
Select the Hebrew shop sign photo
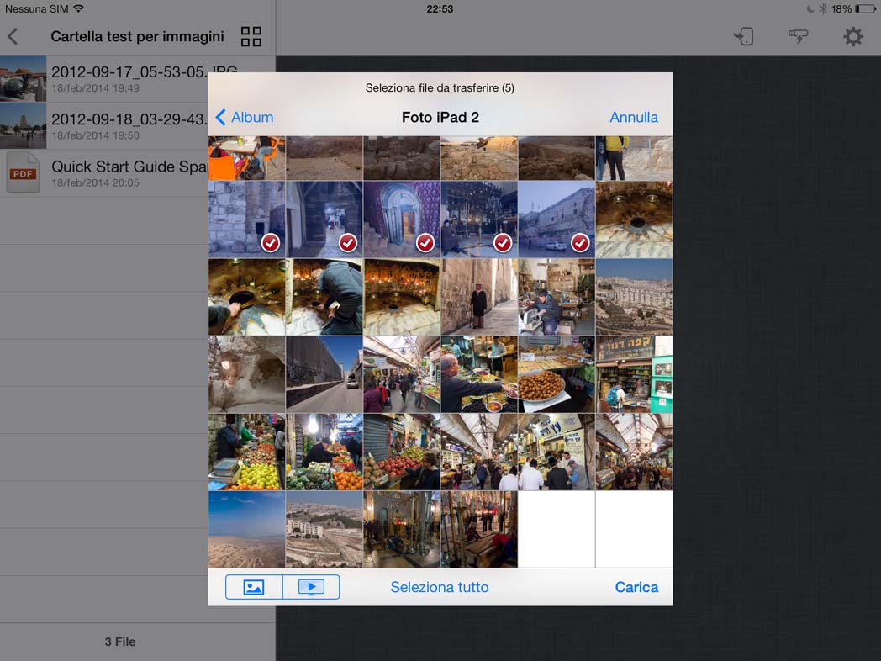pyautogui.click(x=635, y=374)
